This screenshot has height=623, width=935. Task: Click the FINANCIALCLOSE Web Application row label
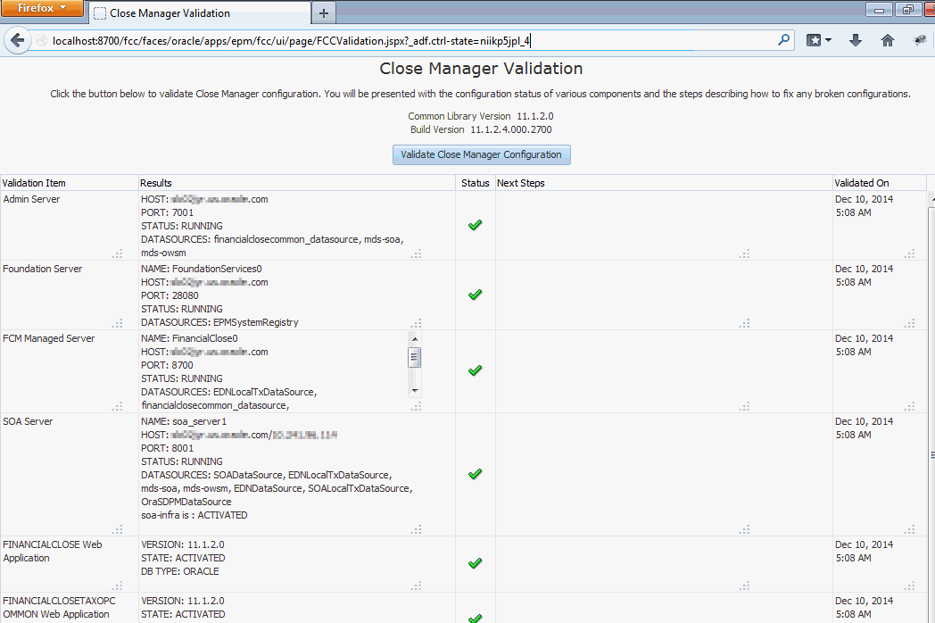coord(53,552)
